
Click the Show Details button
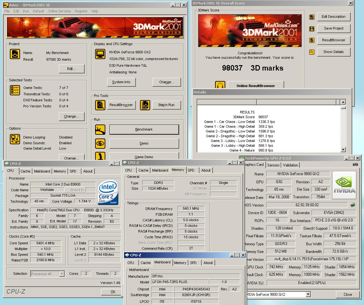333,52
